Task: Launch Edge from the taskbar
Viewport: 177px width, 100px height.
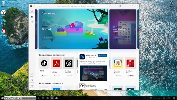Action: coord(43,98)
